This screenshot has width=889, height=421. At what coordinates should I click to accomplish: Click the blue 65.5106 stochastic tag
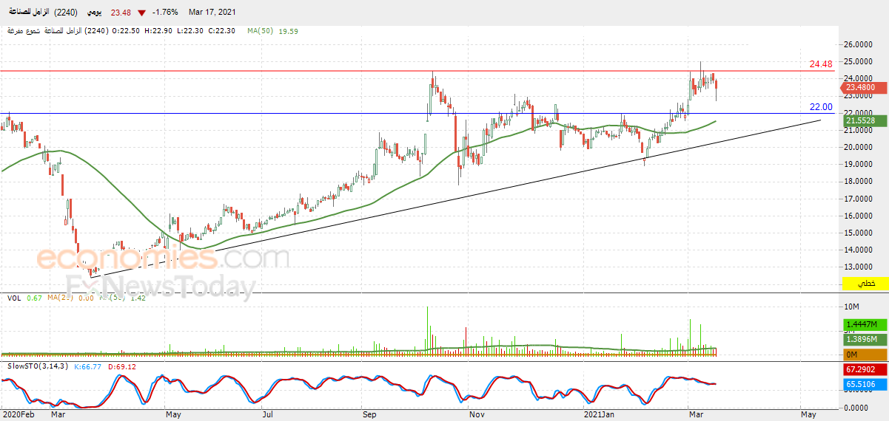pyautogui.click(x=865, y=384)
